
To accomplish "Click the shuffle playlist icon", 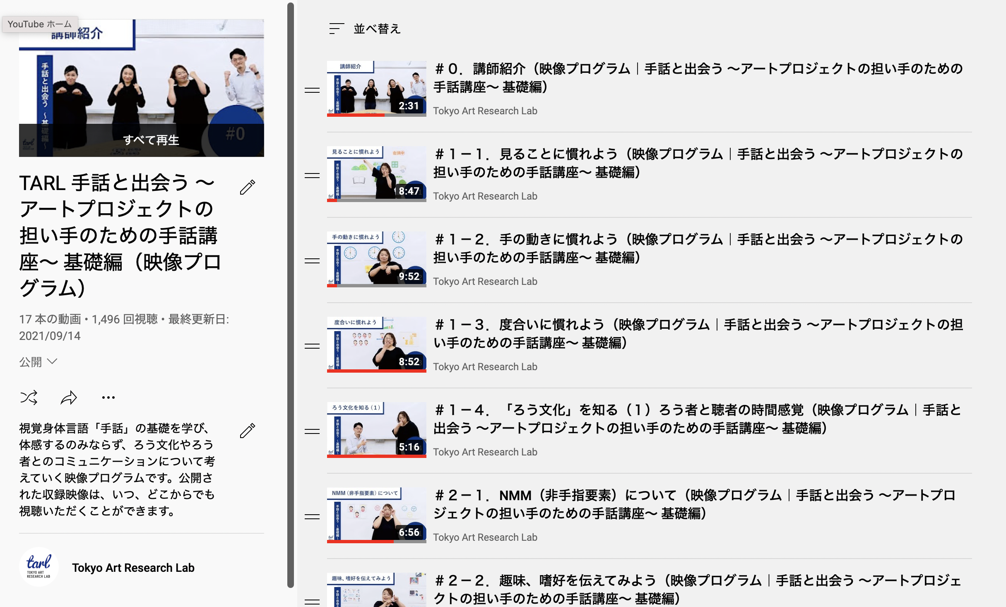I will (x=29, y=397).
